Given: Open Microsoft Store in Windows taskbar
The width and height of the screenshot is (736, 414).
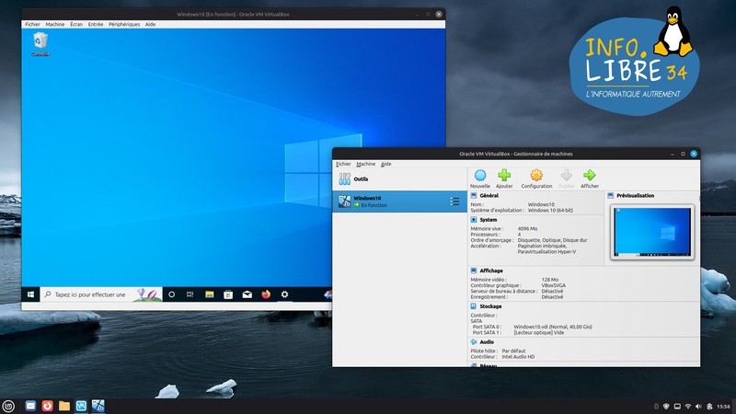Looking at the screenshot, I should (228, 294).
